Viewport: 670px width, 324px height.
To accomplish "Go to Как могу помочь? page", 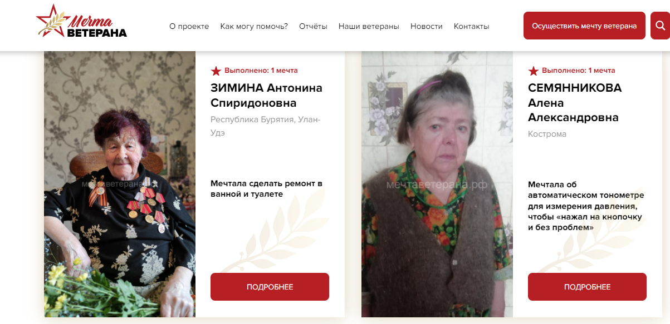I will point(254,26).
